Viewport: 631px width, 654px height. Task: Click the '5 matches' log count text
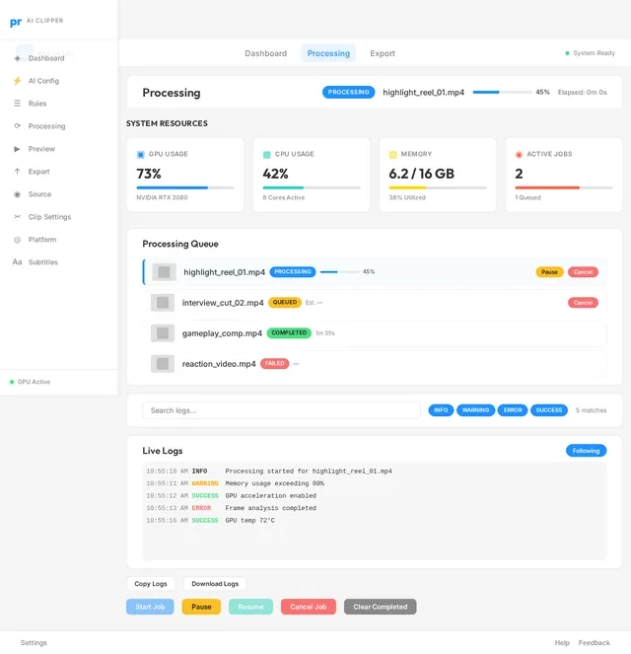click(x=591, y=410)
